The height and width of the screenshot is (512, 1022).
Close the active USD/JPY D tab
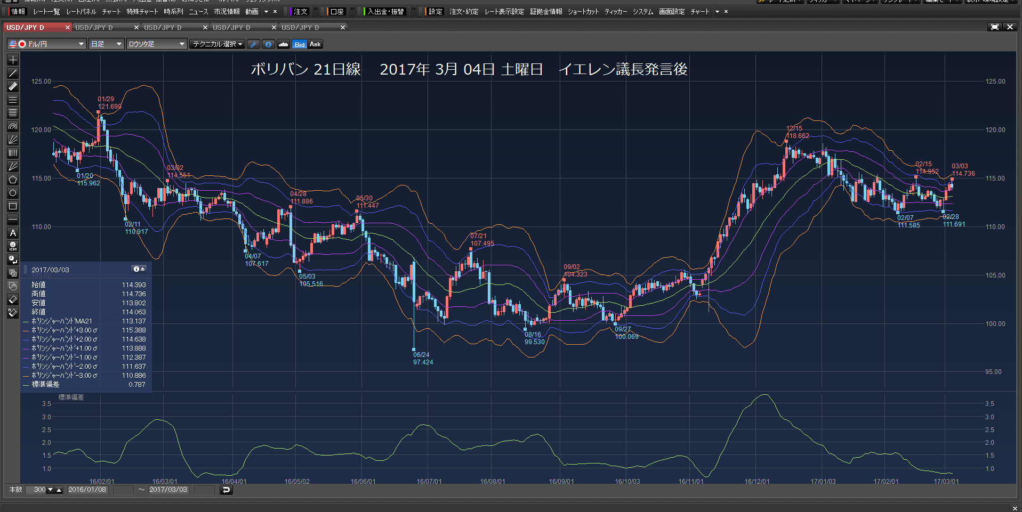(68, 27)
